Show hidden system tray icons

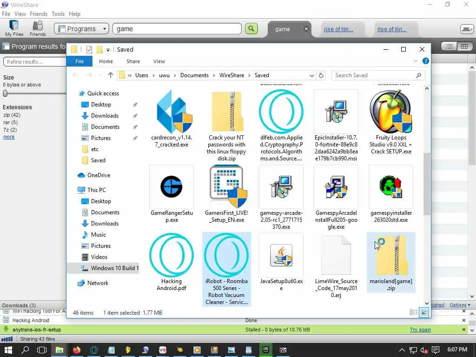(402, 350)
